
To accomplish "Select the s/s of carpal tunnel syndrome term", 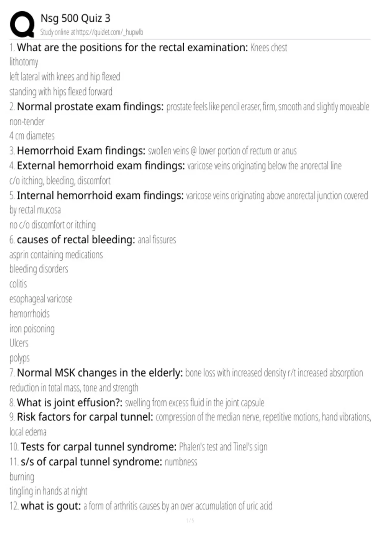I will [91, 462].
